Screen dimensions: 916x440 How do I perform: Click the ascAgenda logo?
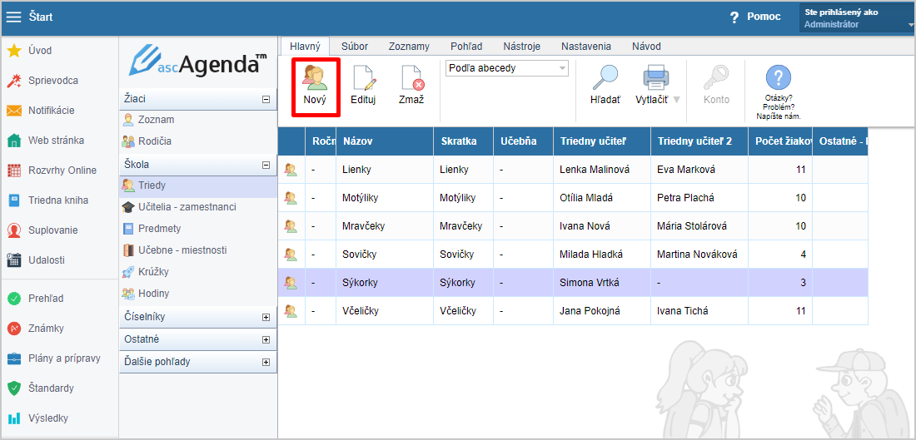tap(198, 62)
